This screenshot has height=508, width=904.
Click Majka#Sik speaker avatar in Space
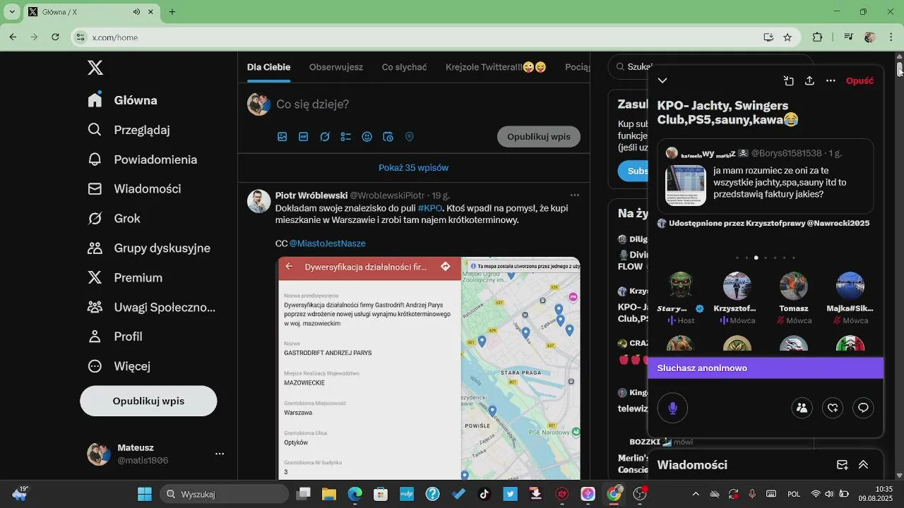click(850, 286)
